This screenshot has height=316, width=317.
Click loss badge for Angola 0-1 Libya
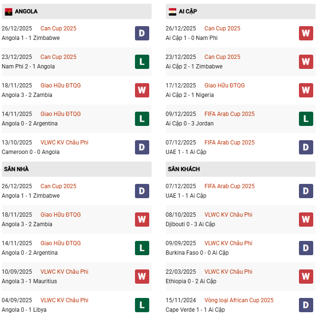point(142,305)
